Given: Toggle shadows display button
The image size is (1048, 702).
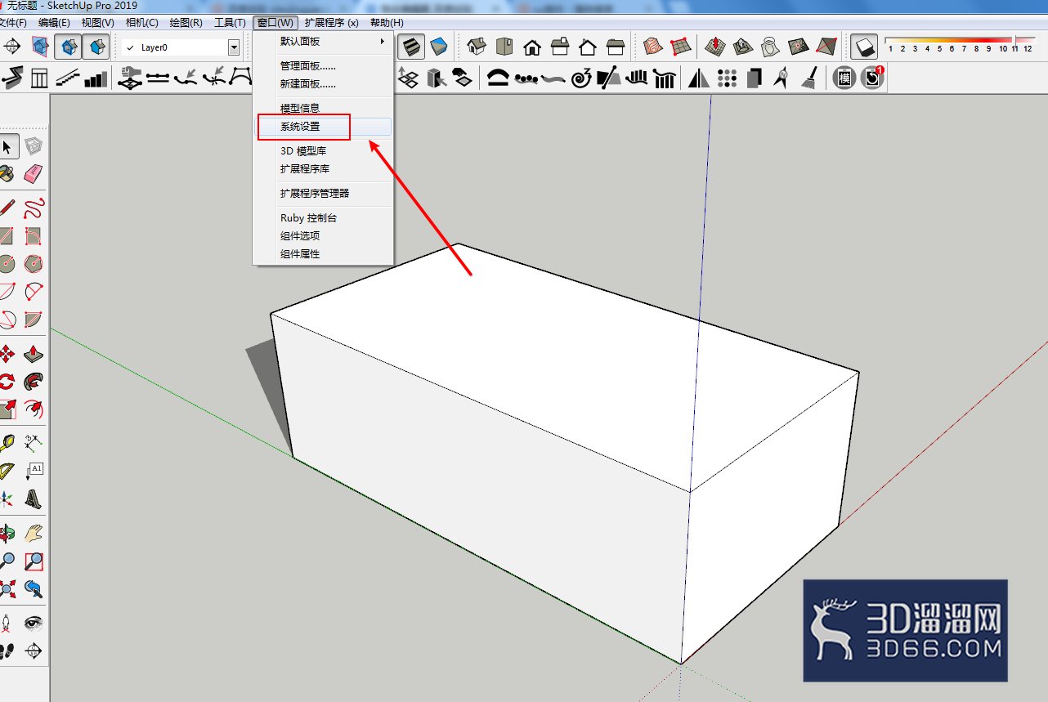Looking at the screenshot, I should tap(864, 47).
